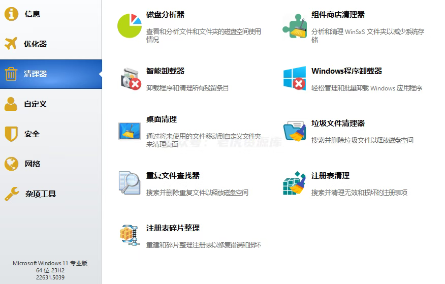The height and width of the screenshot is (284, 445).
Task: Click the 垃圾文件清理器 icon
Action: [x=295, y=131]
